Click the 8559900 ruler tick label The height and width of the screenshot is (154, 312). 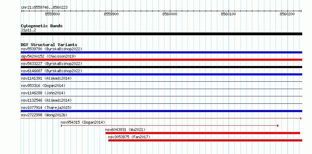(x=111, y=14)
